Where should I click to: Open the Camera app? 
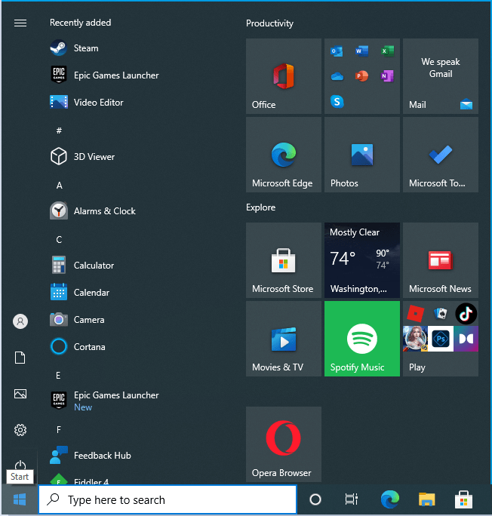point(88,320)
